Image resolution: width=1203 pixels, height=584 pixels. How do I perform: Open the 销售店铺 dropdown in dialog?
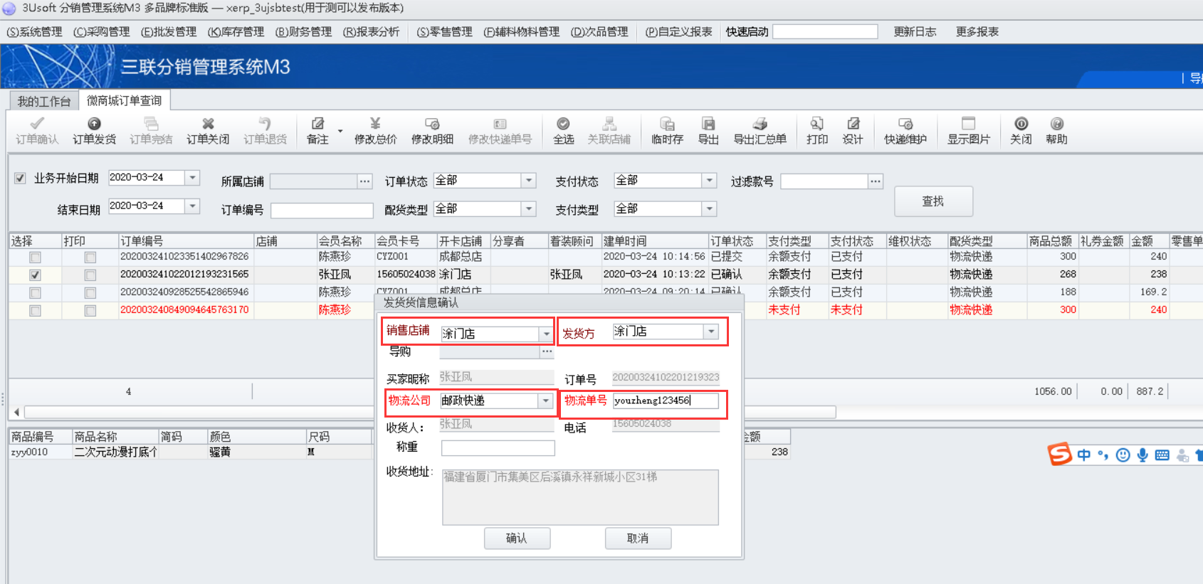[546, 334]
